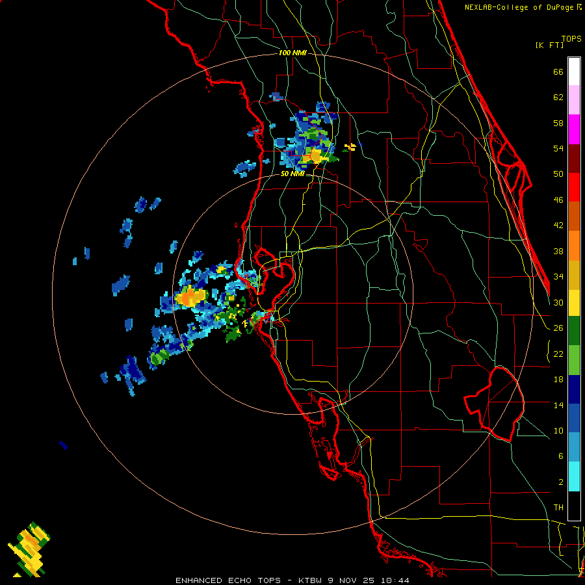Click the legend value 46
585x585 pixels.
[558, 200]
